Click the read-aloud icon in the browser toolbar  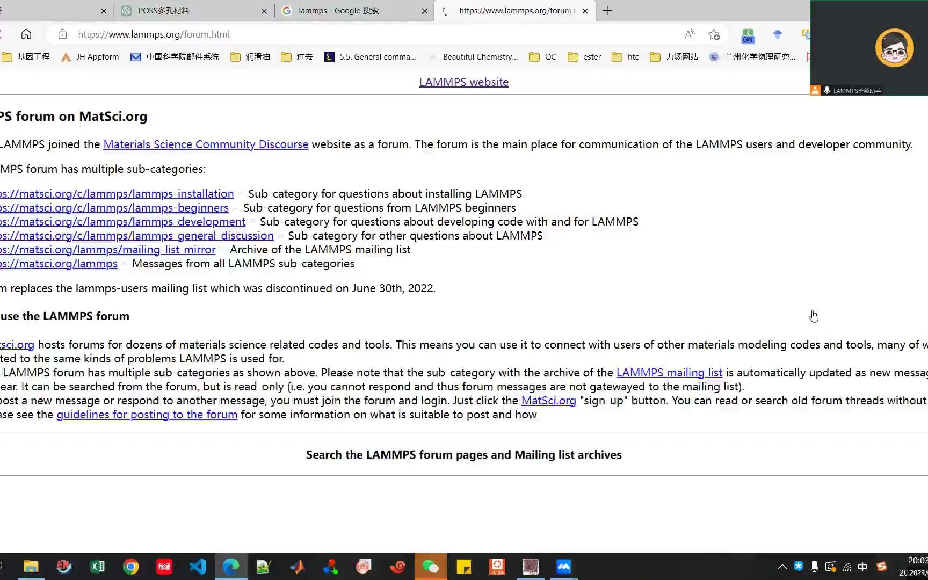click(x=690, y=34)
